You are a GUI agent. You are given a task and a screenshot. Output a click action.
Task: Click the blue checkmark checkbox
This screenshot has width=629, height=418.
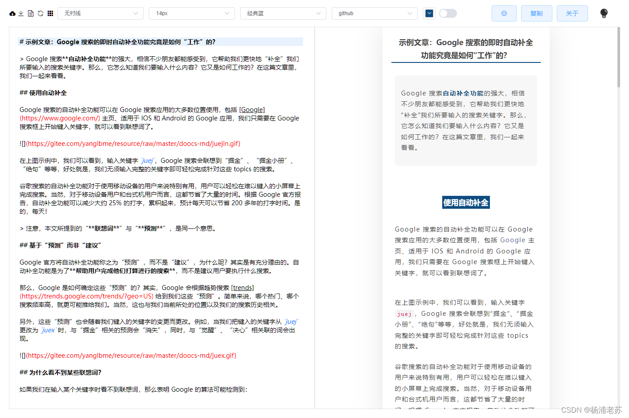click(429, 13)
